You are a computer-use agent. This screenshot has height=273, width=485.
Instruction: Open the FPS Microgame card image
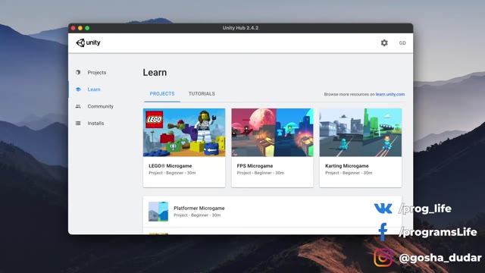click(x=272, y=133)
